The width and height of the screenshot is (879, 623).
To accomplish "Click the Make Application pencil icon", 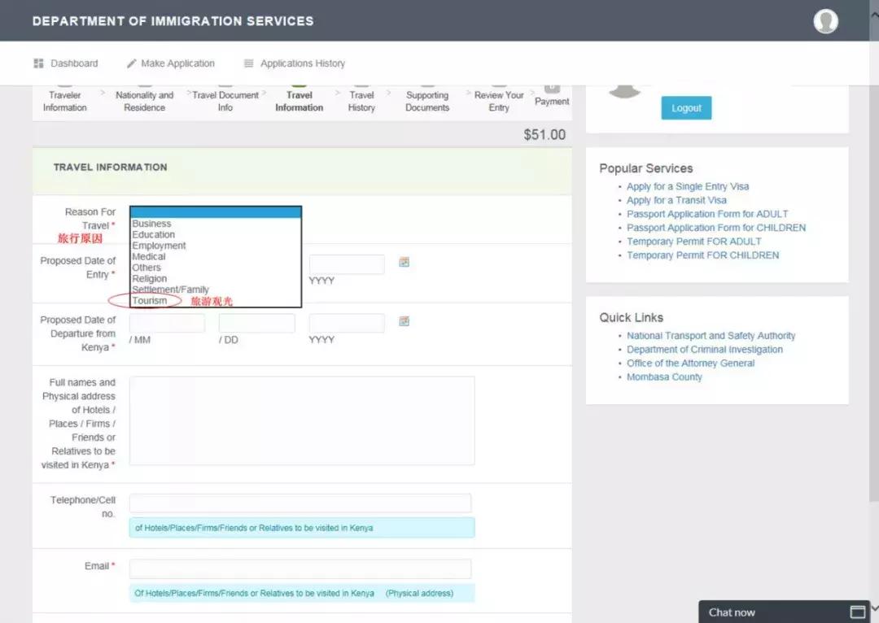I will point(131,63).
